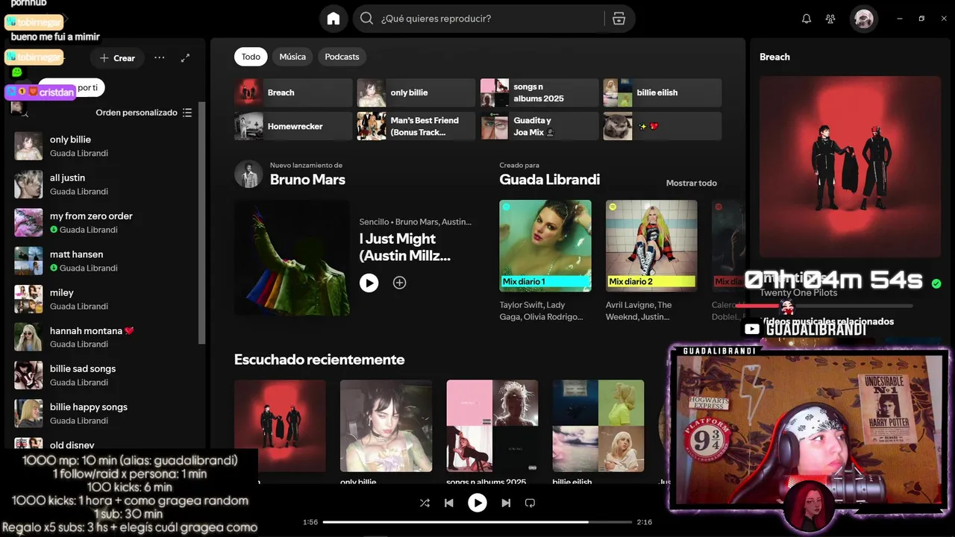Add I Just Might to library

[400, 283]
